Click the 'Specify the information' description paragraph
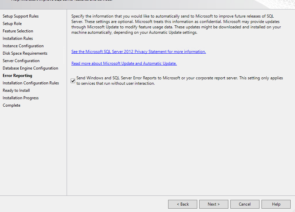 point(176,24)
